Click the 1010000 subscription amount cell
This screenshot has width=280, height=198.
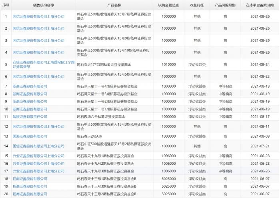[x=168, y=64]
